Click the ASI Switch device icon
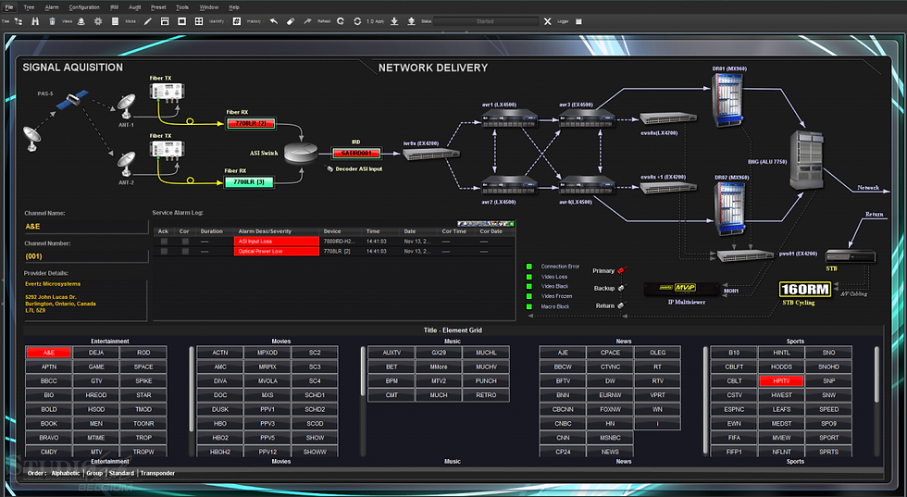This screenshot has height=497, width=907. [x=301, y=153]
